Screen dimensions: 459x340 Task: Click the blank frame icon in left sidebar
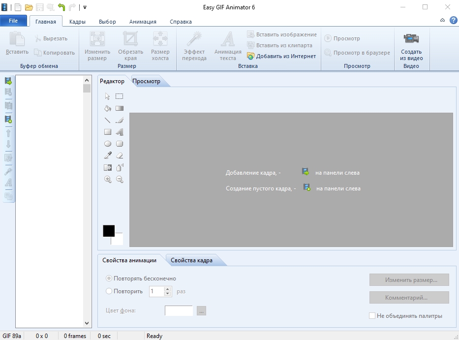[x=8, y=119]
